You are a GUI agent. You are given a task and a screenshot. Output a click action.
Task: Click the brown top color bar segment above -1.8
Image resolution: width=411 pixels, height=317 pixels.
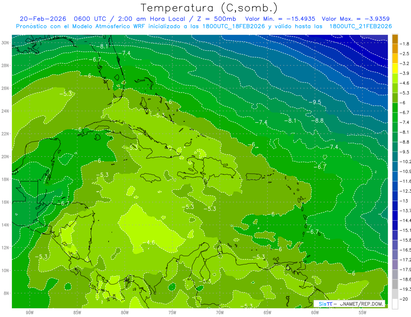395,39
